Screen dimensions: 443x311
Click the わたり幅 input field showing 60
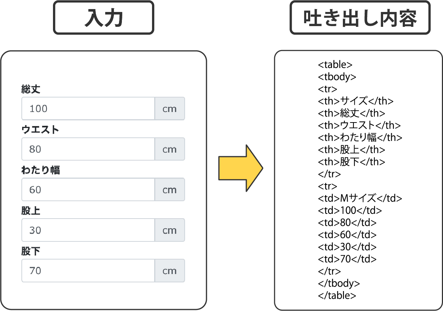pyautogui.click(x=88, y=190)
